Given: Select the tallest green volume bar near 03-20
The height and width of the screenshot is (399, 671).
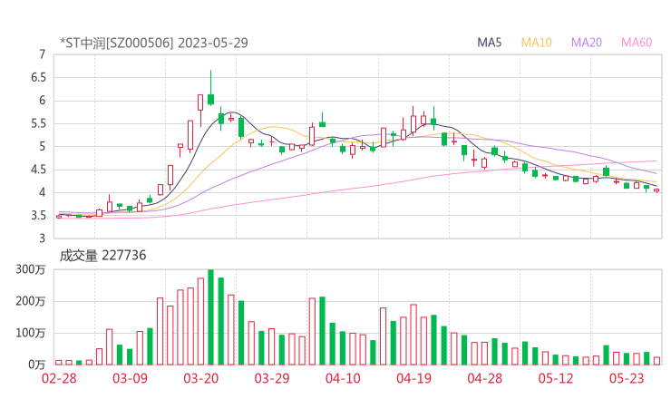Looking at the screenshot, I should [x=210, y=317].
